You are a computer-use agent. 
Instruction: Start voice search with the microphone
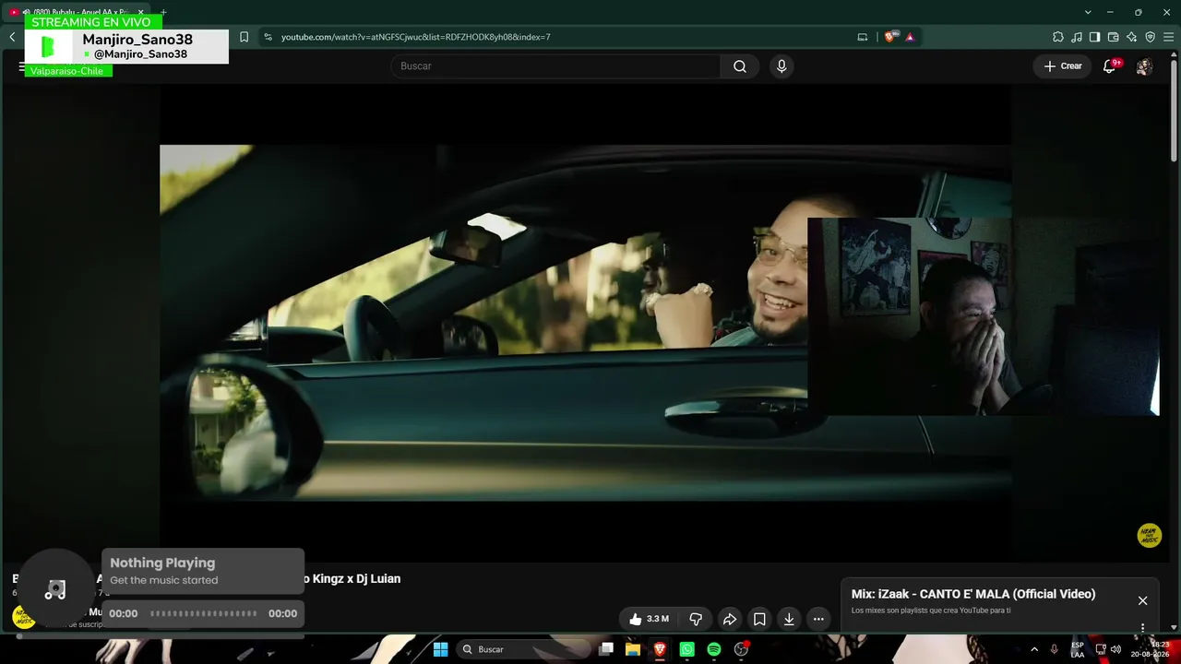click(x=781, y=66)
